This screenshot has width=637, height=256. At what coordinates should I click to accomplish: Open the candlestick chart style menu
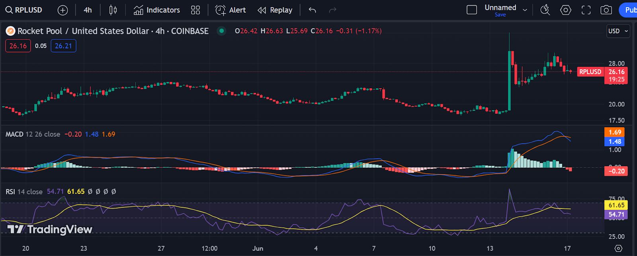pyautogui.click(x=113, y=10)
